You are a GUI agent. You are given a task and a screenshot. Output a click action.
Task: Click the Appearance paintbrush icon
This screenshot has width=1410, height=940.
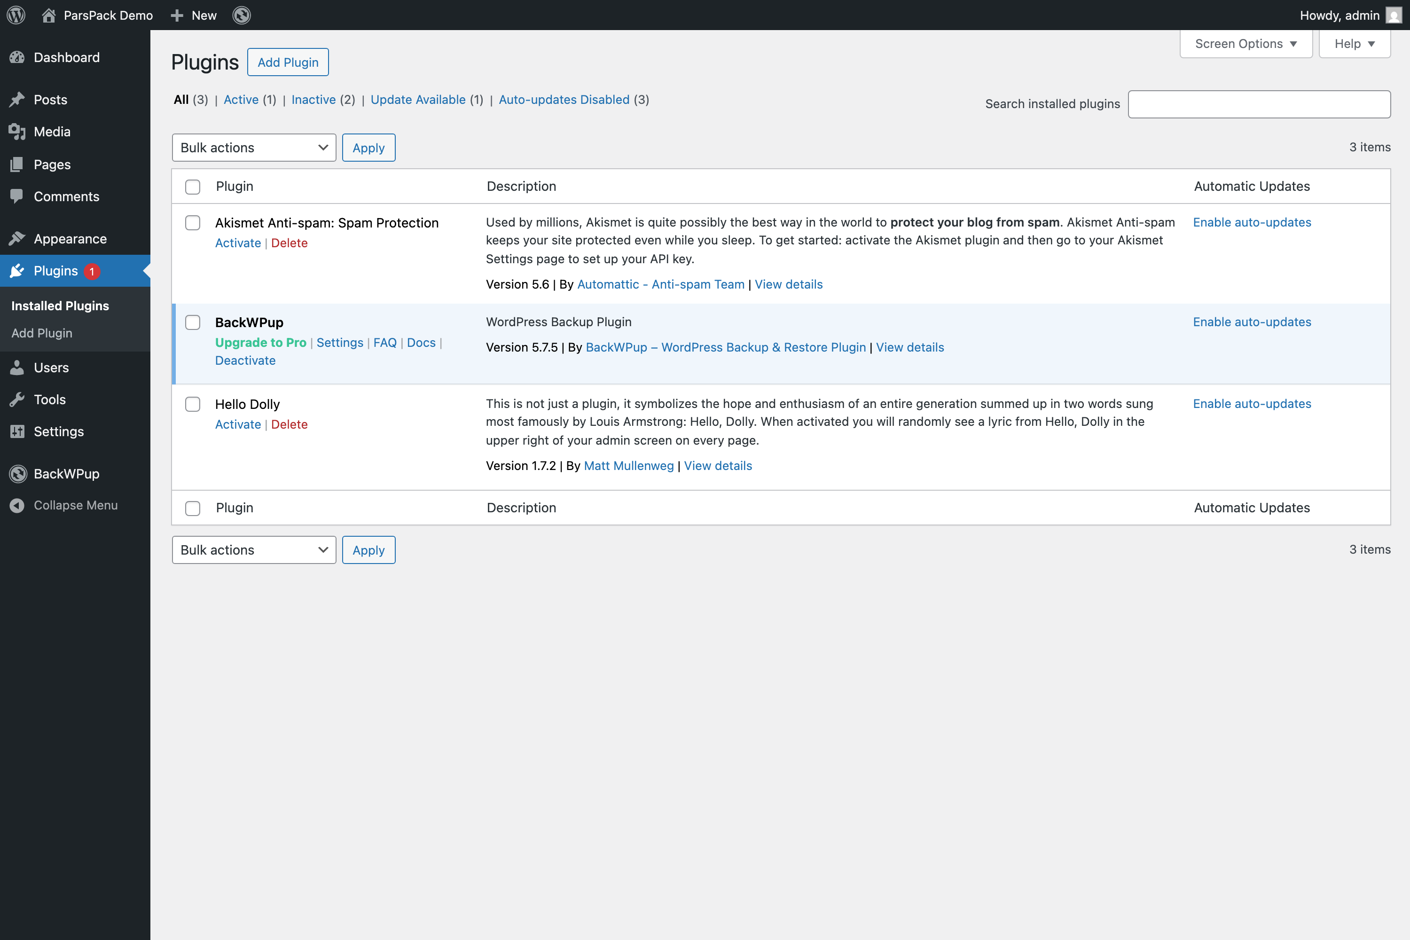pos(17,239)
